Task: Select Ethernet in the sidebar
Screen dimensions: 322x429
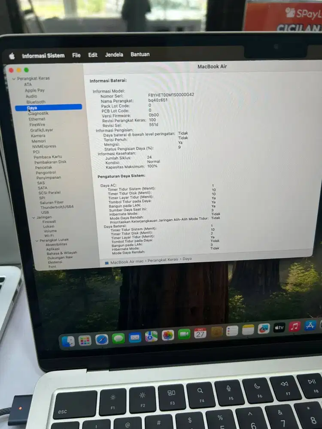Action: coord(37,119)
